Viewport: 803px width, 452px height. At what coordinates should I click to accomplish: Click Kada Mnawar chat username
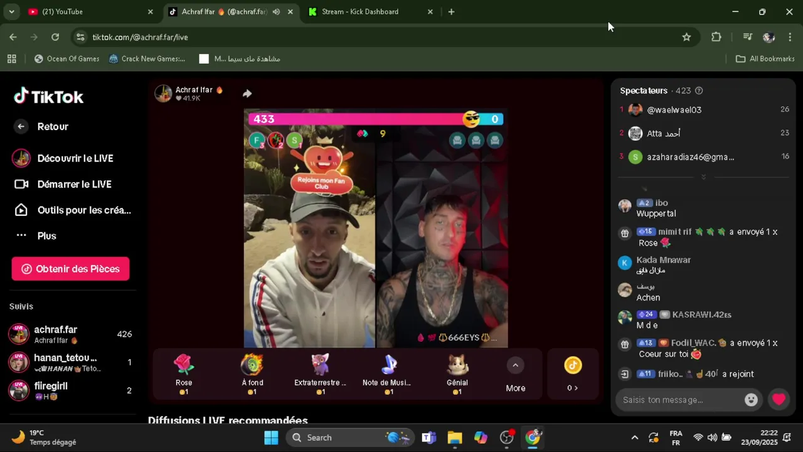point(664,260)
